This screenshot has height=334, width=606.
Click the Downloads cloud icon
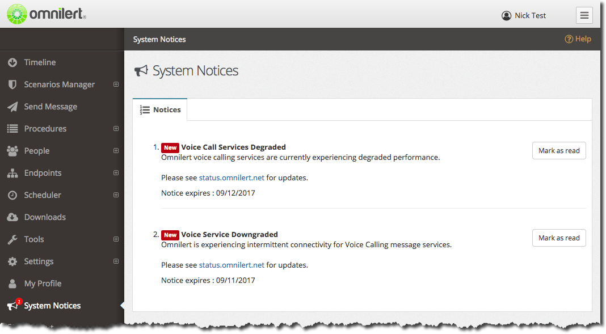pos(12,217)
